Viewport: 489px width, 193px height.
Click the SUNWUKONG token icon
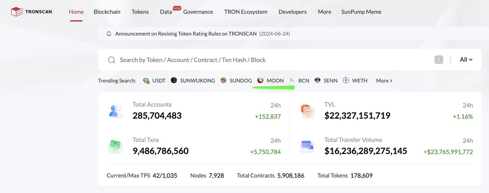pyautogui.click(x=174, y=80)
